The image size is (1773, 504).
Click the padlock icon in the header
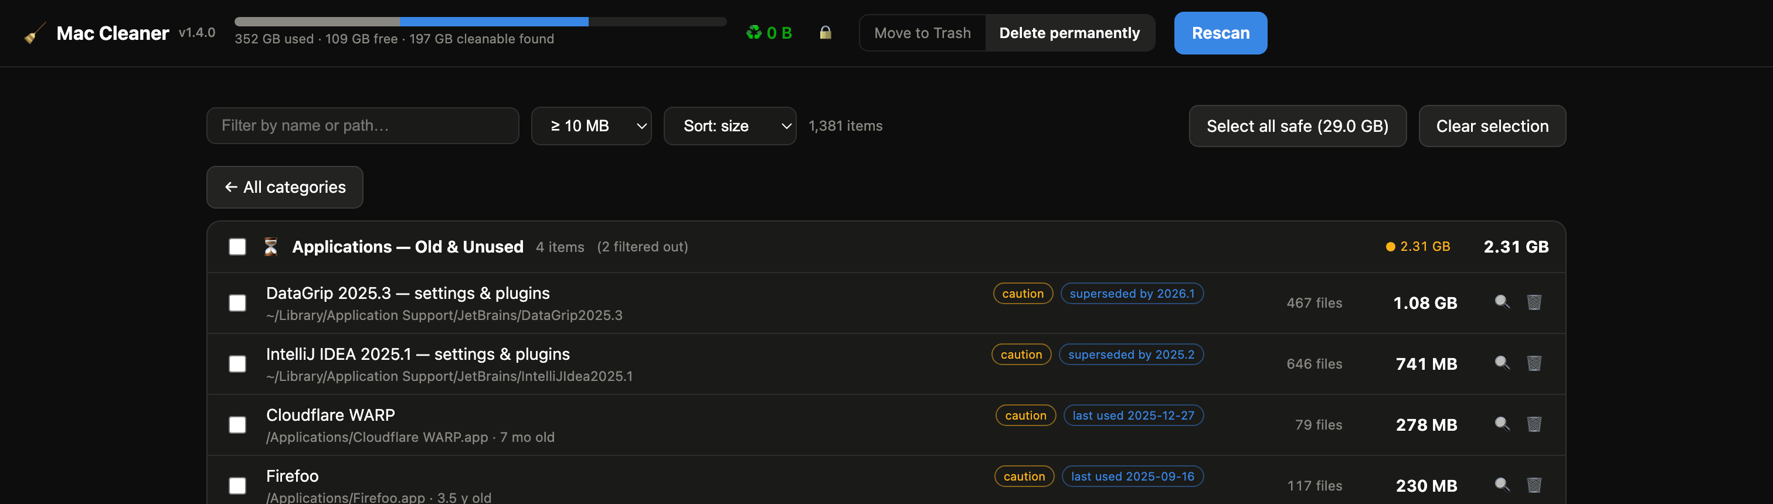pyautogui.click(x=826, y=32)
